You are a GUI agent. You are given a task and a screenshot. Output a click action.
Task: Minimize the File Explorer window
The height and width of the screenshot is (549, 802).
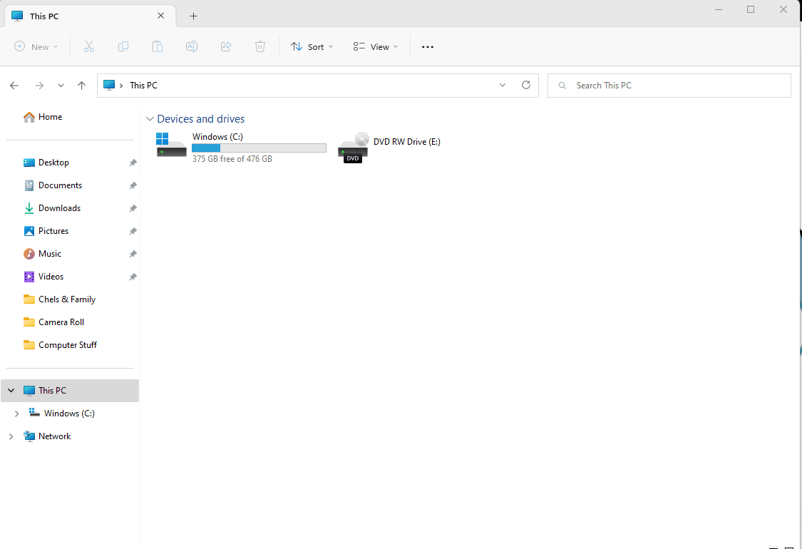[719, 9]
